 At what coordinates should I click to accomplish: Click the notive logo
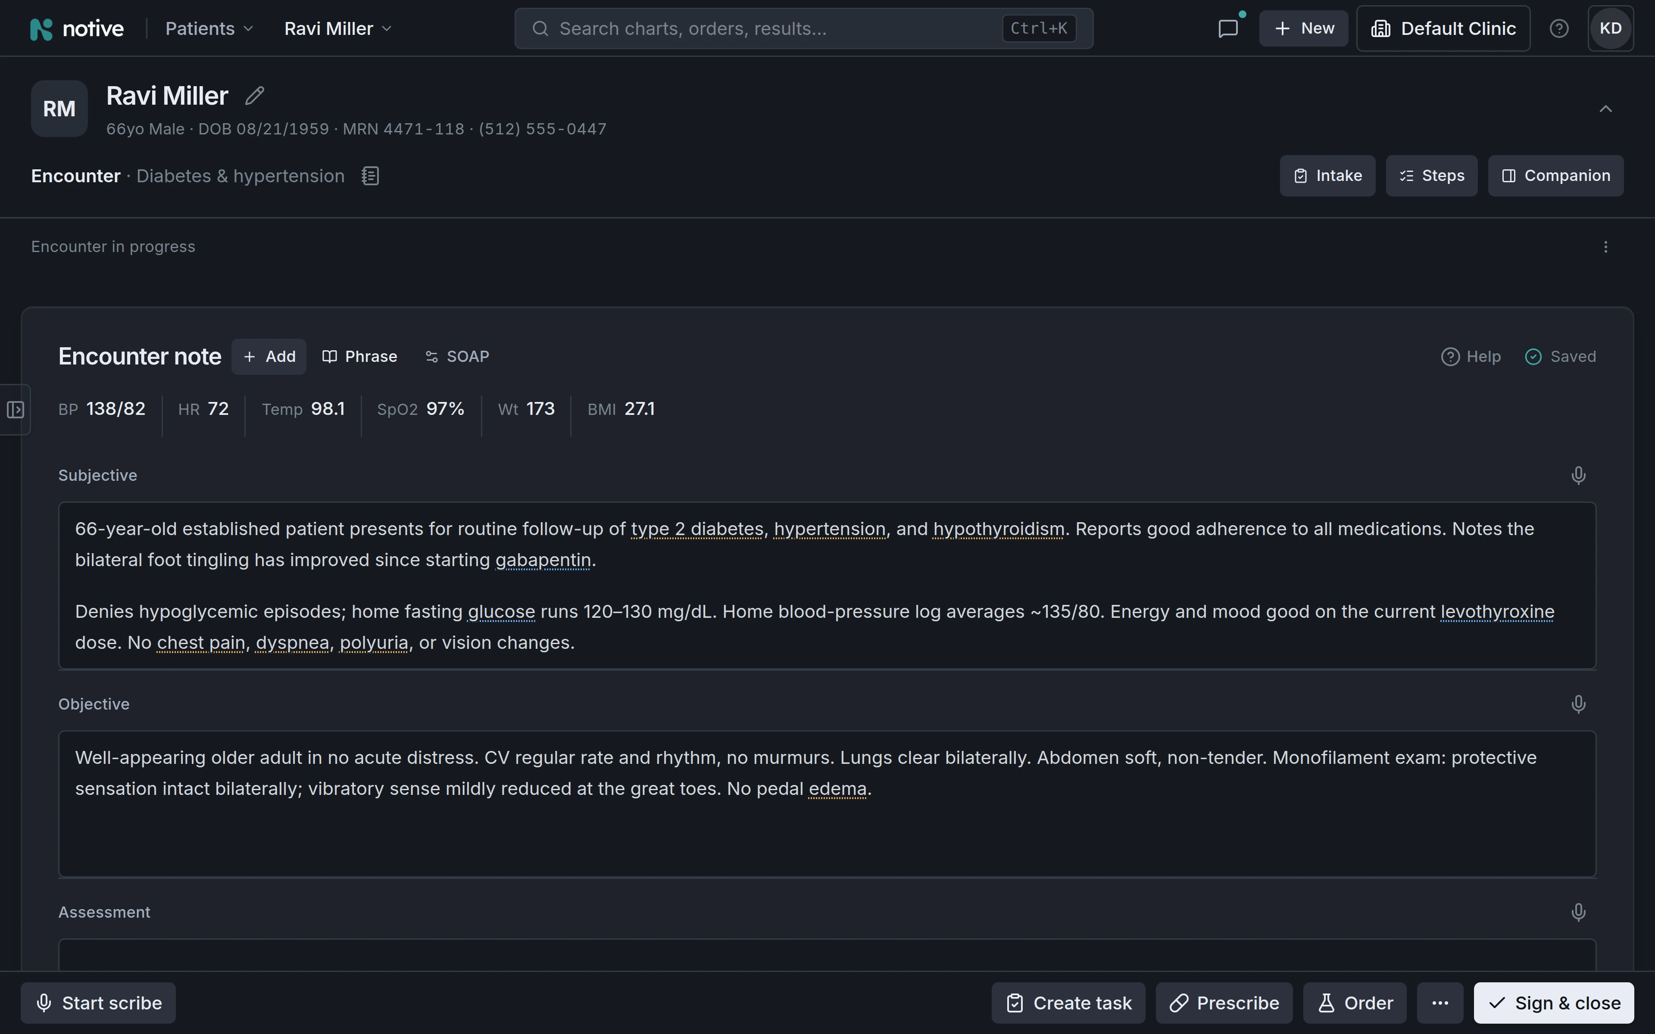(x=77, y=29)
